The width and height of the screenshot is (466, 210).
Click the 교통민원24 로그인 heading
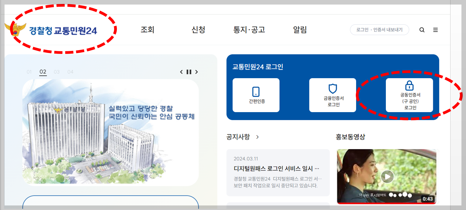pos(258,67)
